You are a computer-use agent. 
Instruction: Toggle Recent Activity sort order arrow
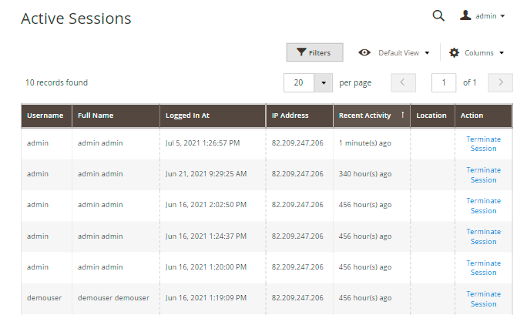(x=401, y=116)
